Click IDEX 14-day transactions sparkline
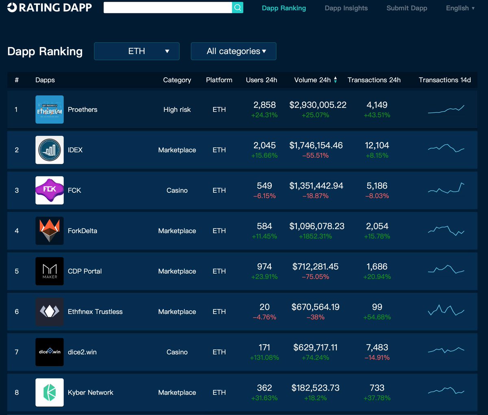The width and height of the screenshot is (488, 415). [446, 148]
